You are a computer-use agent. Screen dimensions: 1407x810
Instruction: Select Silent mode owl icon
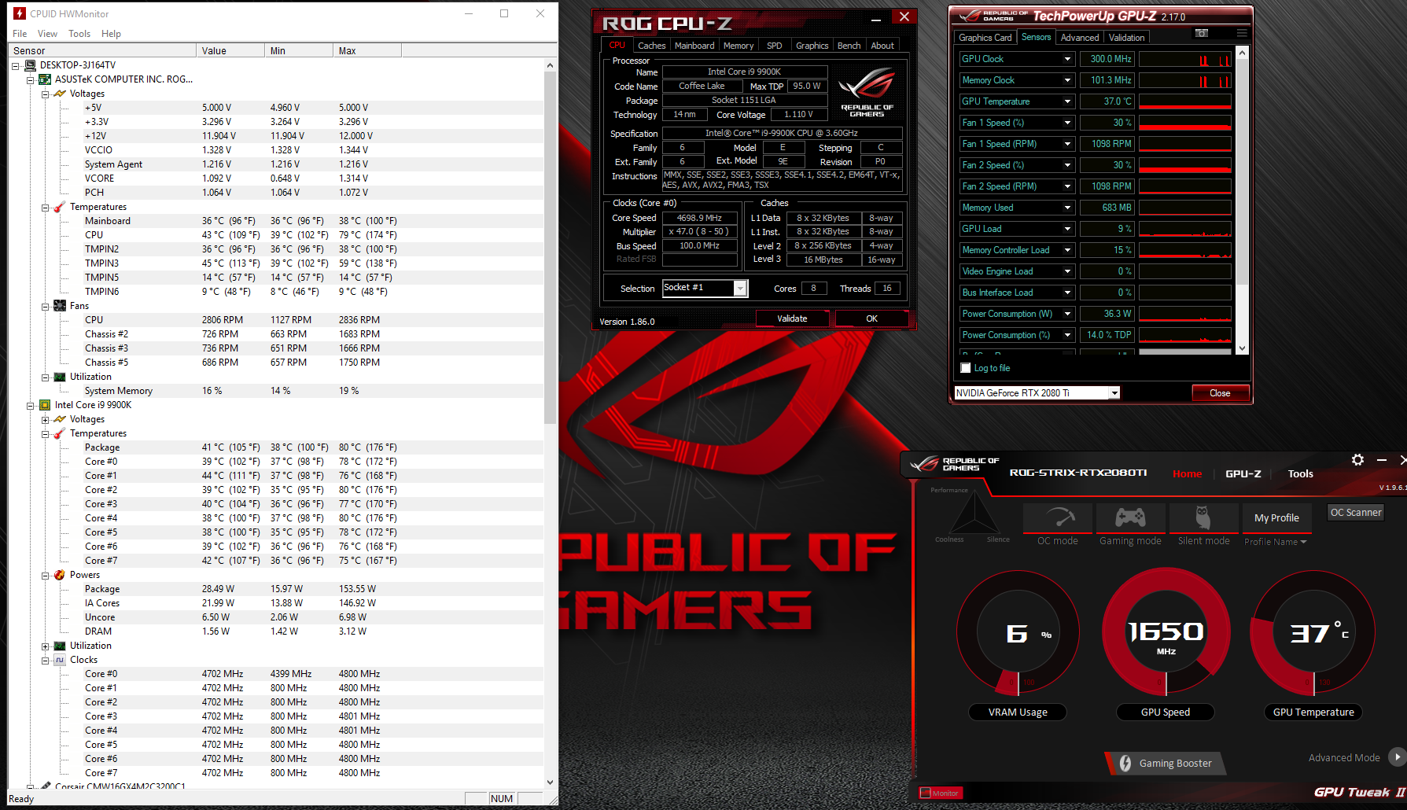pyautogui.click(x=1203, y=517)
